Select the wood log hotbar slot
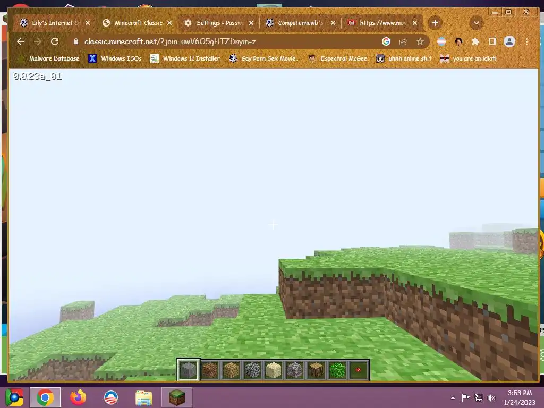The image size is (544, 408). tap(316, 370)
